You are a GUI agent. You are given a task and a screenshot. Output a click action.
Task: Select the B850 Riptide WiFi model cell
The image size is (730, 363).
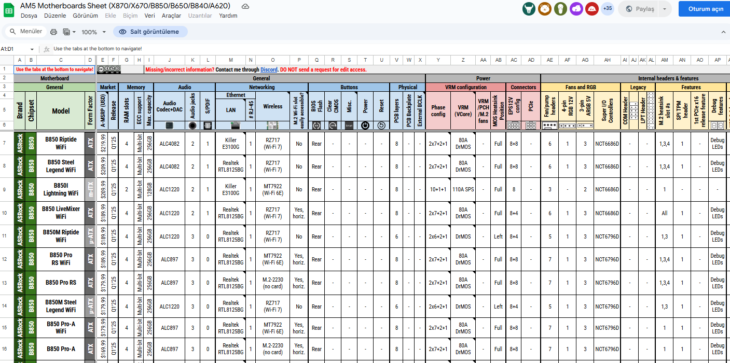coord(61,143)
